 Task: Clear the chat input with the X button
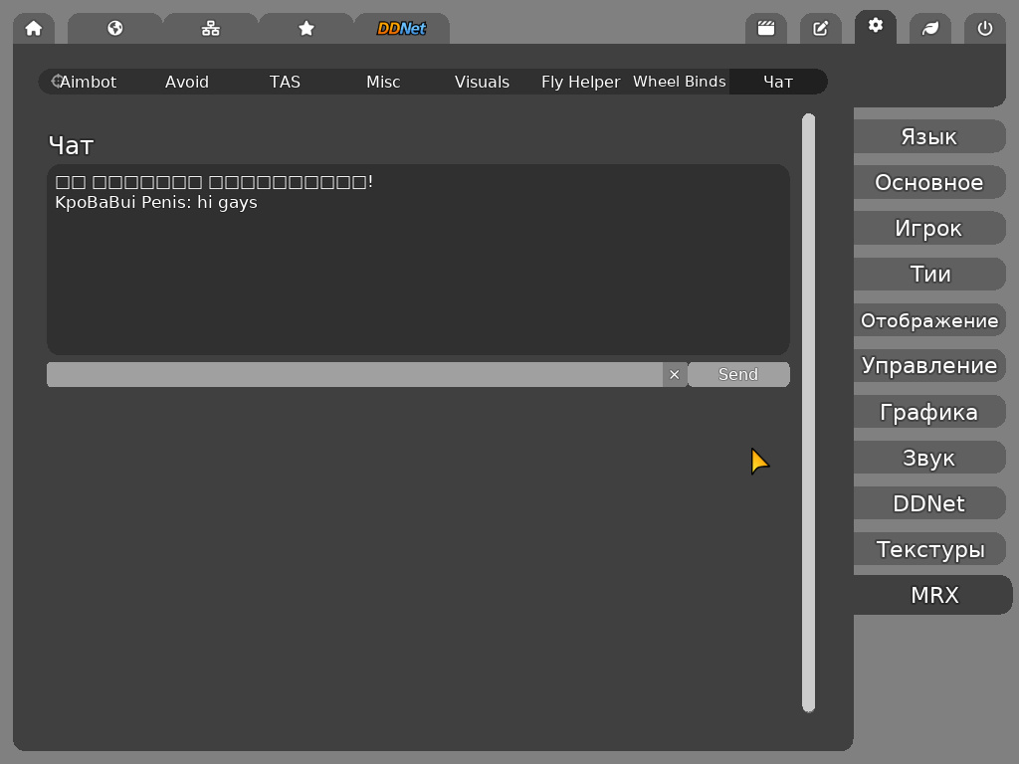[x=675, y=374]
